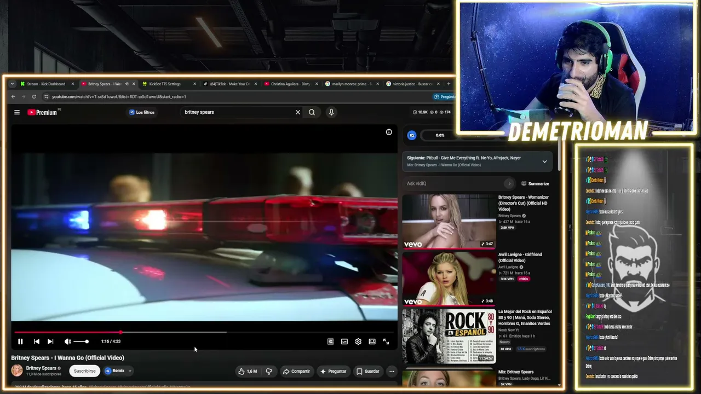Adjust the player volume slider
Image resolution: width=701 pixels, height=394 pixels.
click(x=81, y=341)
